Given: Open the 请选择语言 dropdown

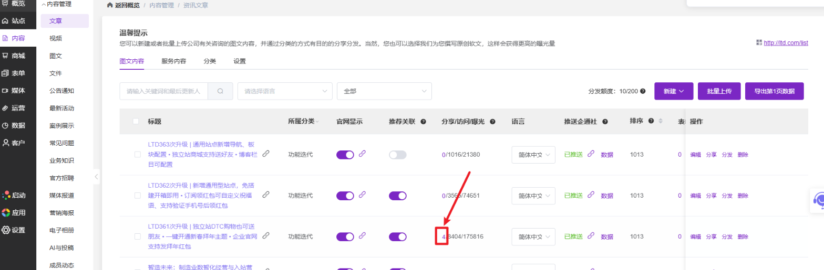Looking at the screenshot, I should coord(285,91).
